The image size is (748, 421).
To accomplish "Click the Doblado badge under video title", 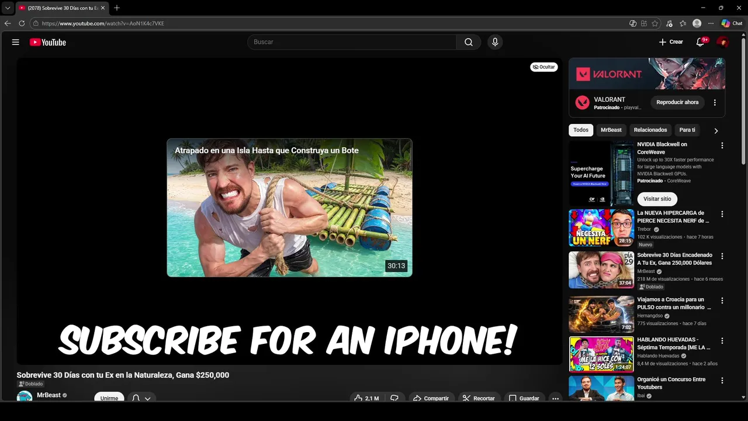I will [30, 384].
